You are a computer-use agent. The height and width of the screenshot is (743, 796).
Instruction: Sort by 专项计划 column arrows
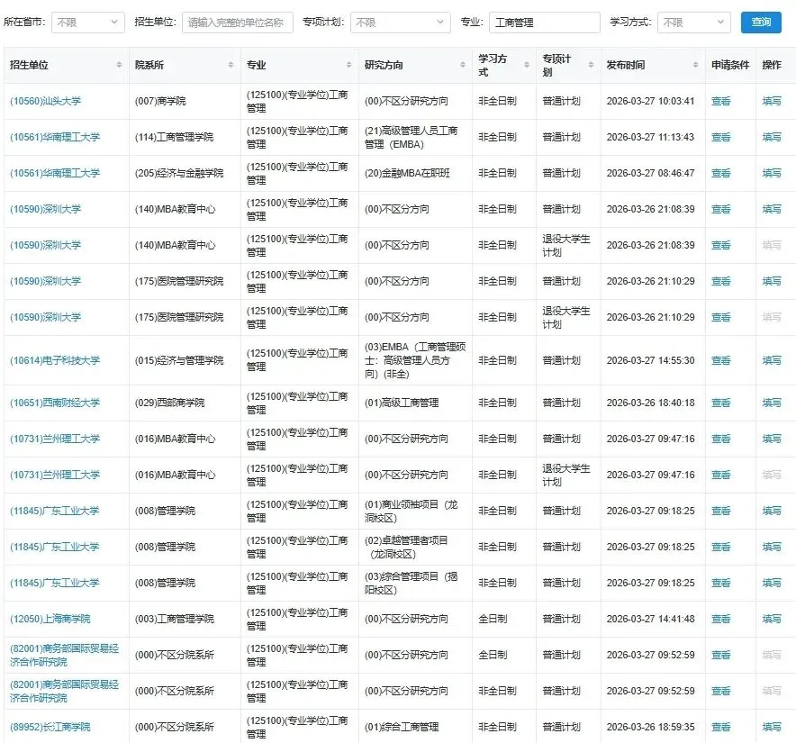(591, 65)
